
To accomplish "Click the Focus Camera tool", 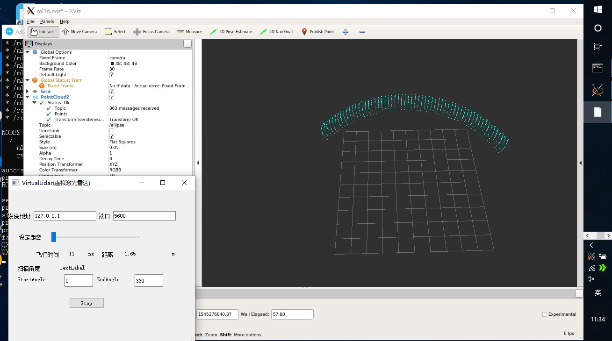I will click(x=151, y=32).
